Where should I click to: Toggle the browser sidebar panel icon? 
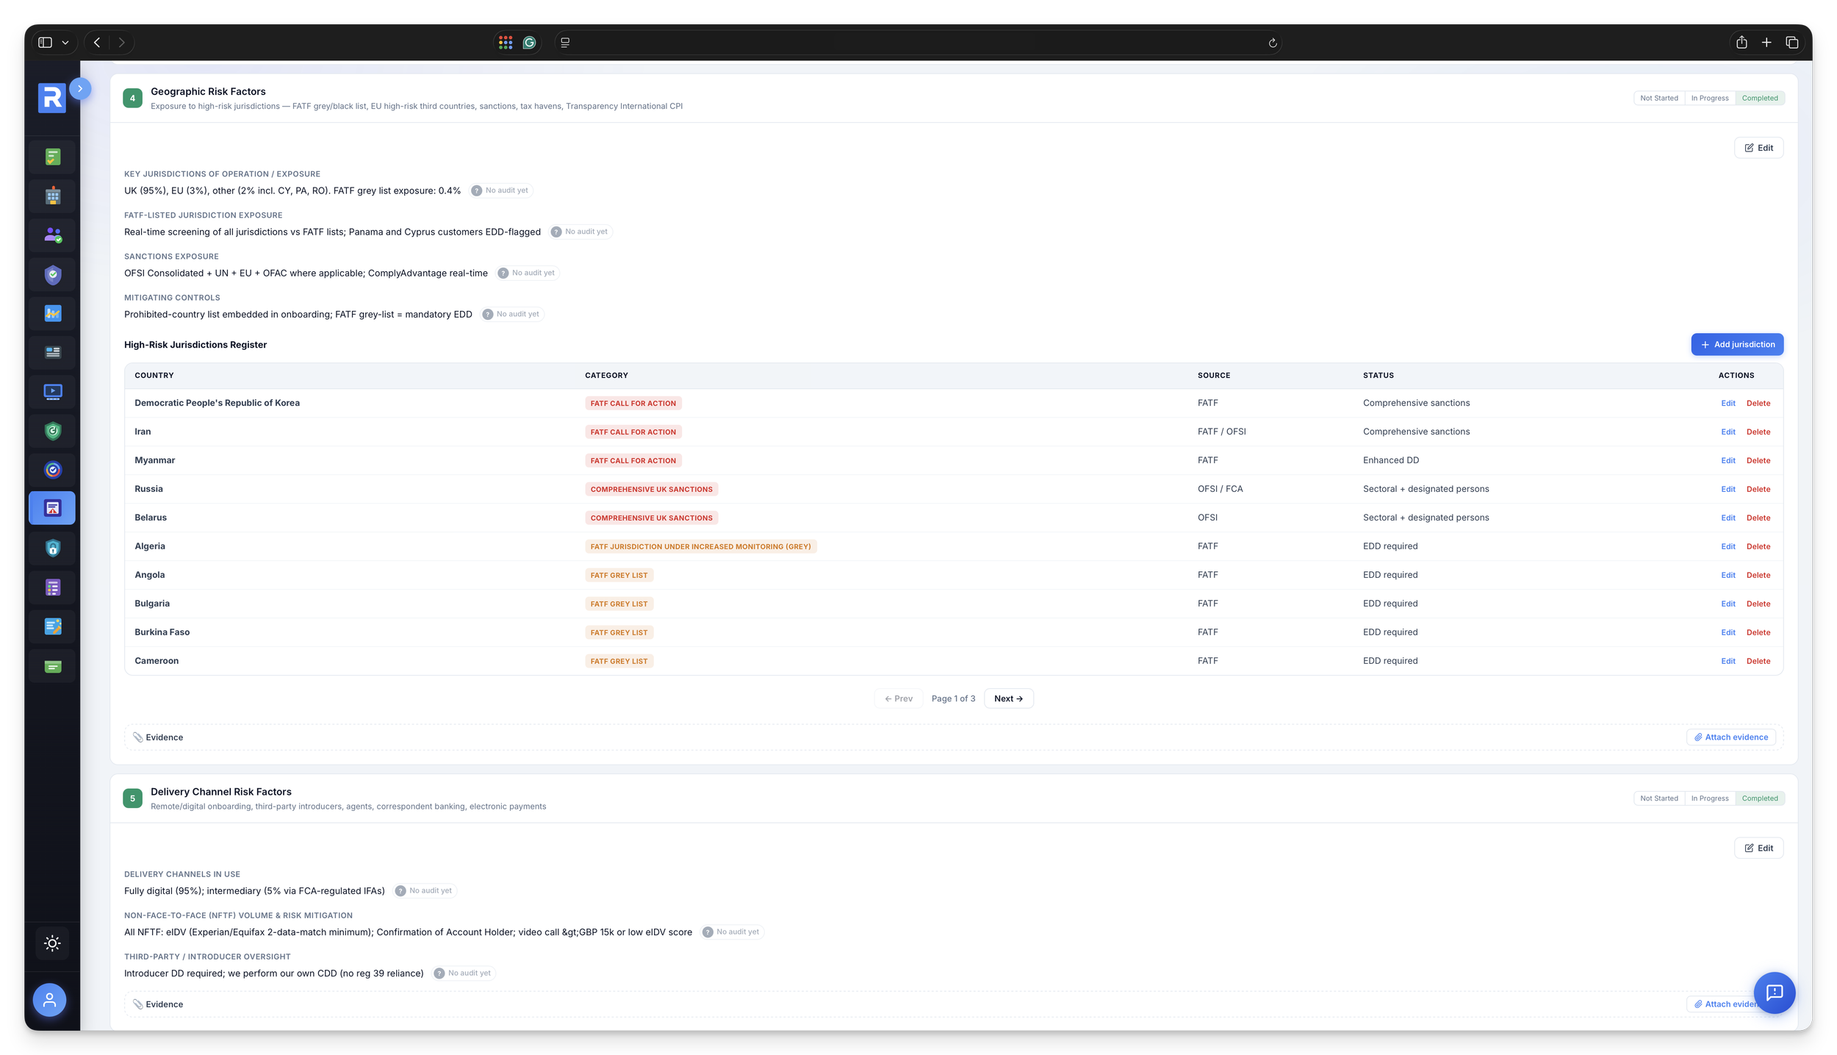tap(46, 43)
